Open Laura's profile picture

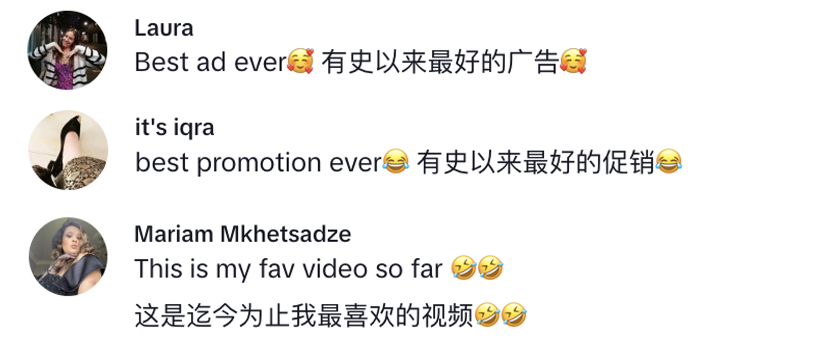click(x=68, y=50)
